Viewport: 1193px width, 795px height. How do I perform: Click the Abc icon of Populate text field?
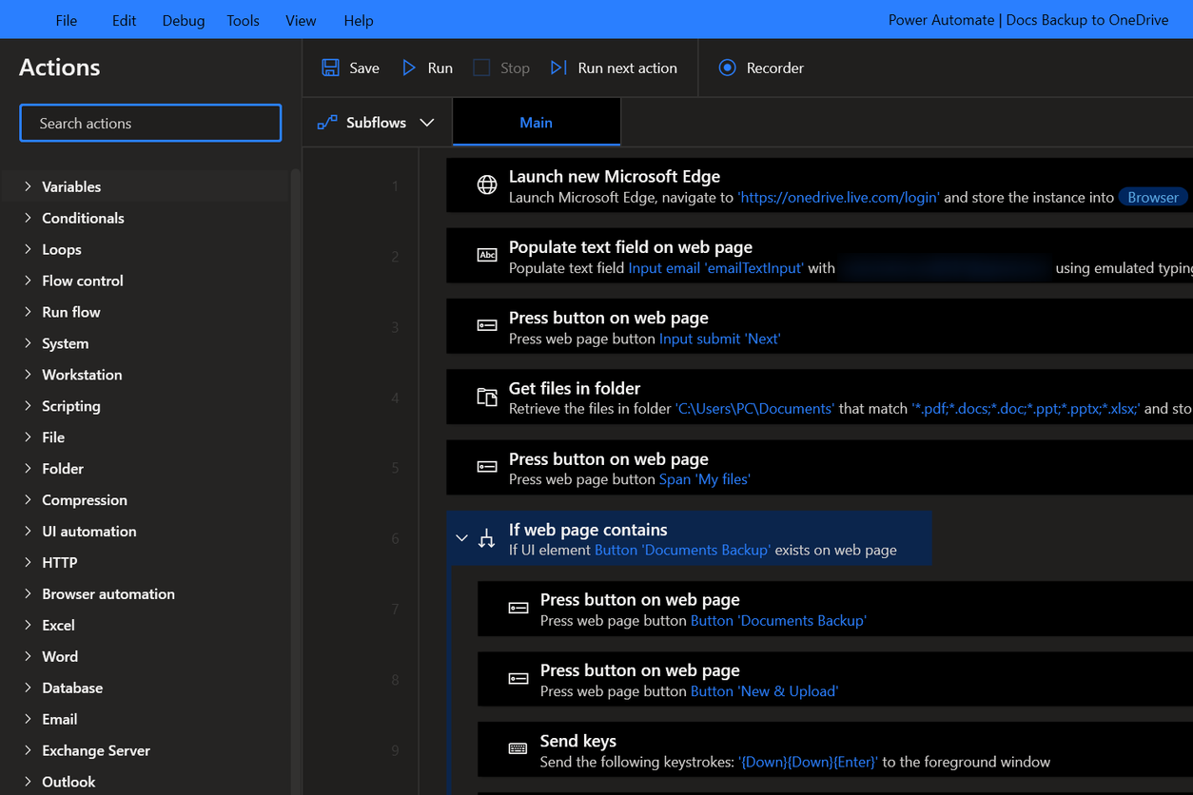point(487,255)
